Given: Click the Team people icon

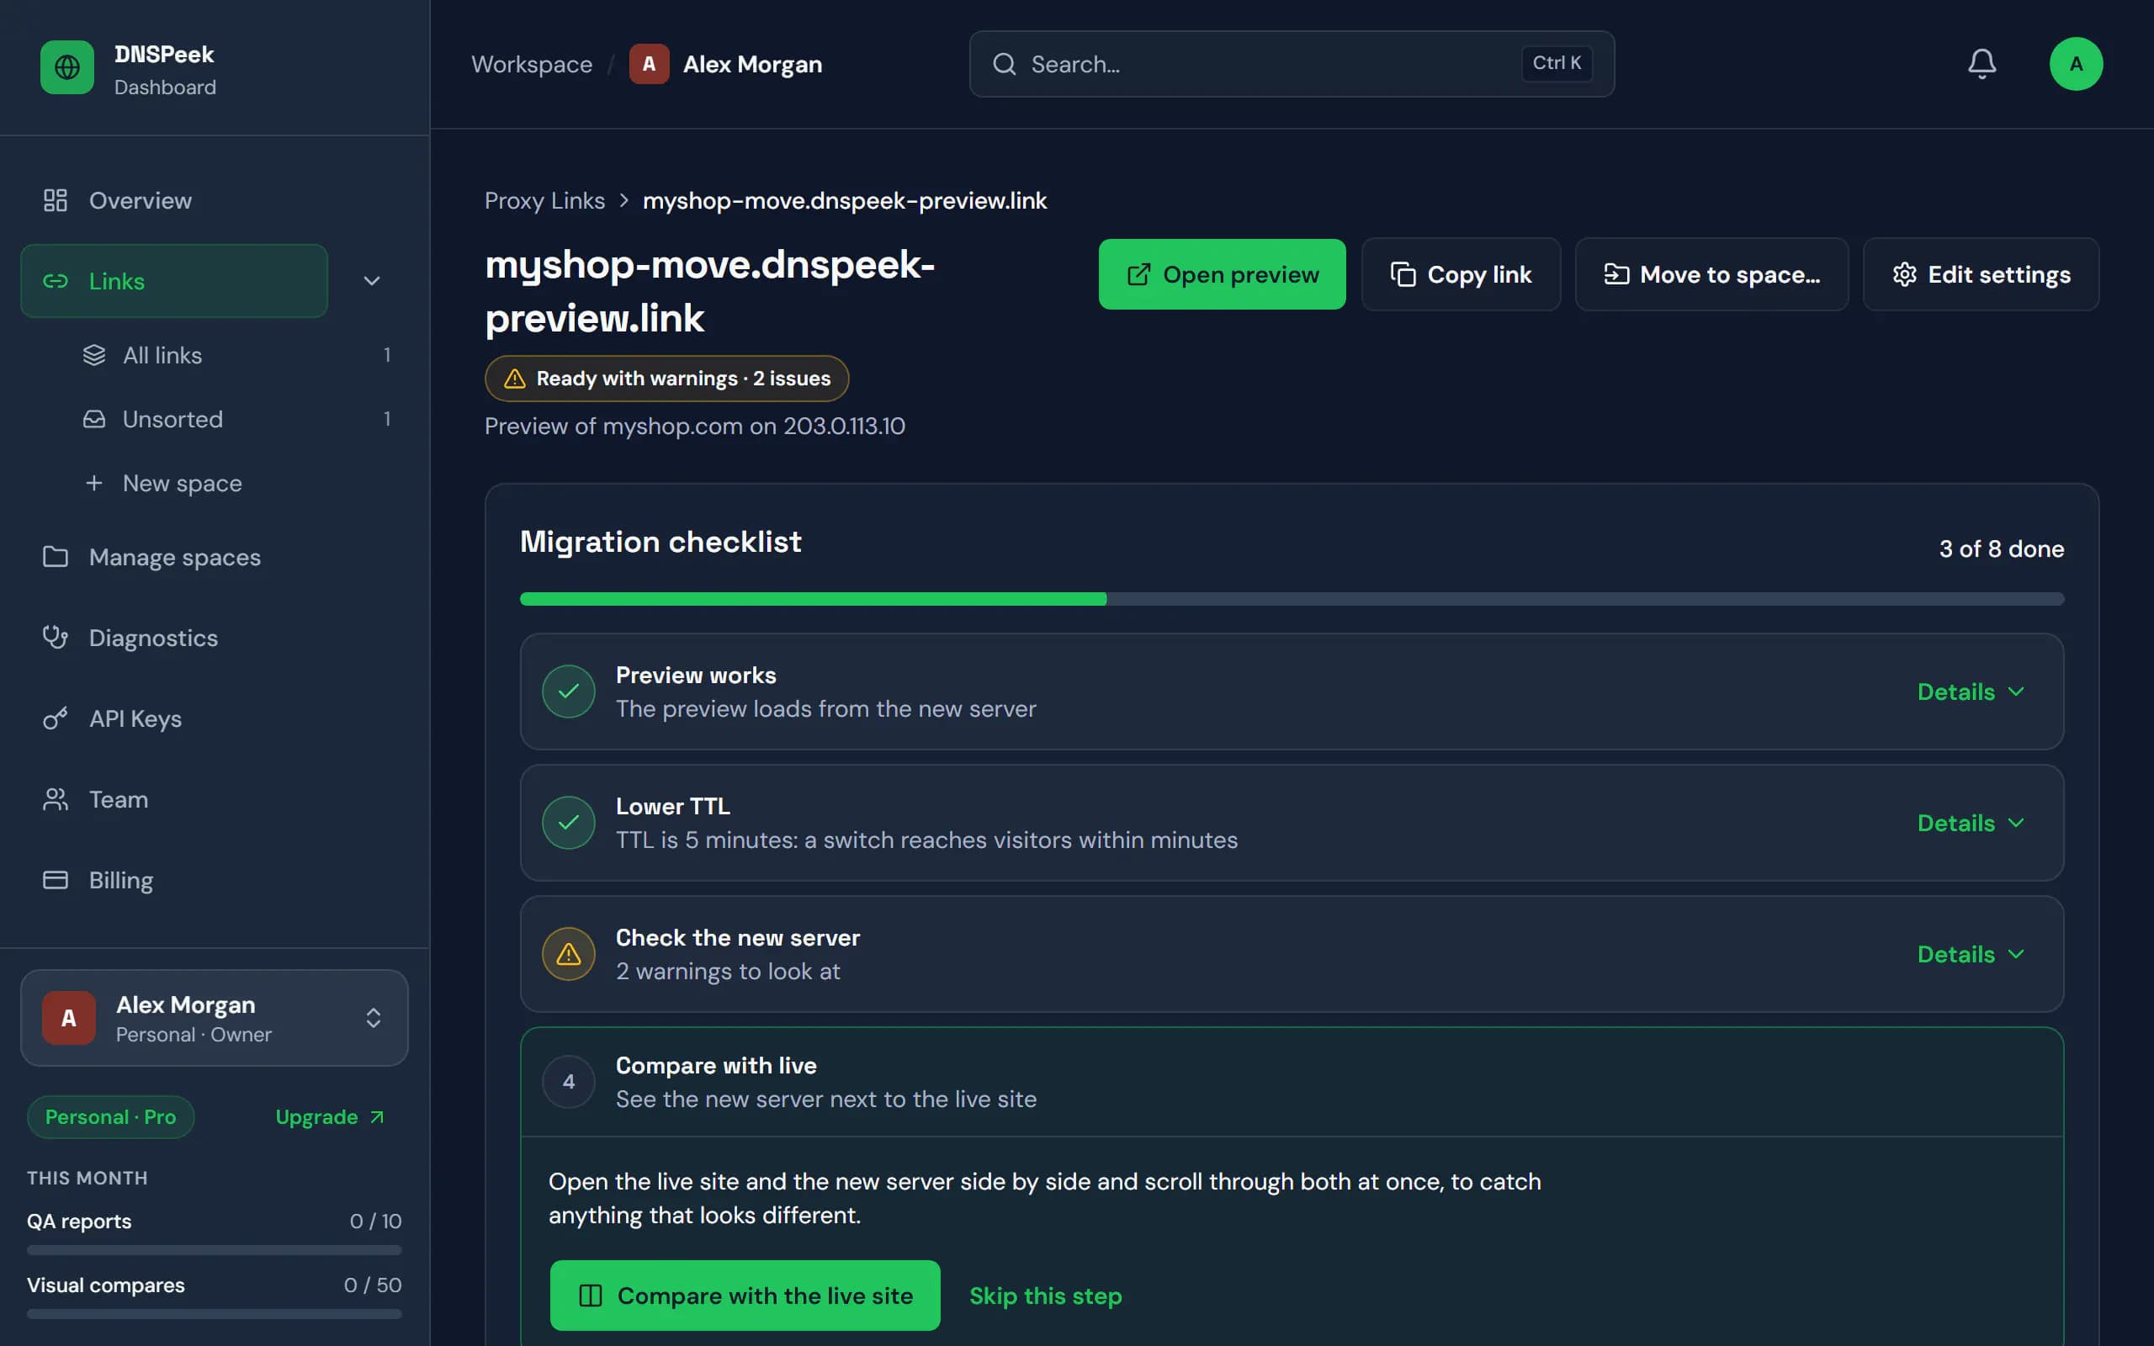Looking at the screenshot, I should tap(56, 799).
